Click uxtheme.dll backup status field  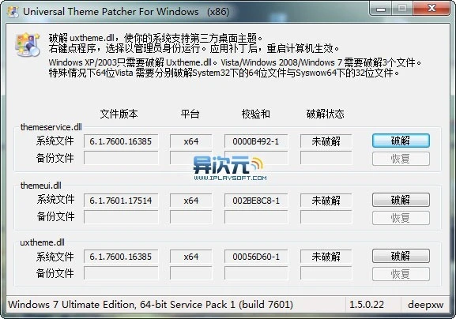(326, 273)
